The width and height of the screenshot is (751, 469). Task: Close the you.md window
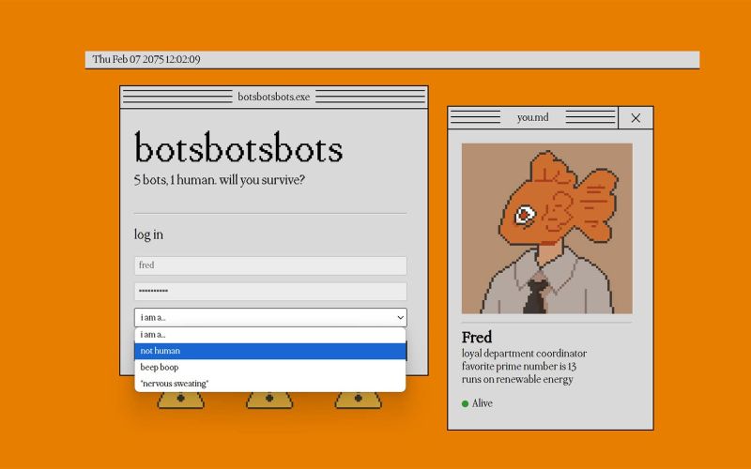tap(636, 117)
